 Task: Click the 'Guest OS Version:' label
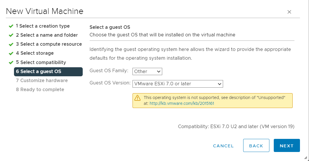pyautogui.click(x=110, y=83)
